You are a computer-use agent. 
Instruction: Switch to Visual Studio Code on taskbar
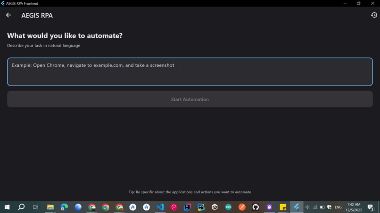160,207
